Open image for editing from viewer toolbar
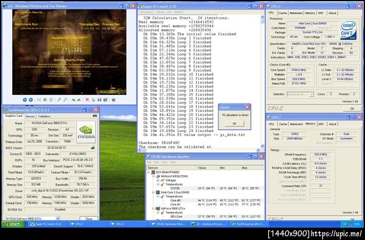The image size is (365, 240). (105, 100)
